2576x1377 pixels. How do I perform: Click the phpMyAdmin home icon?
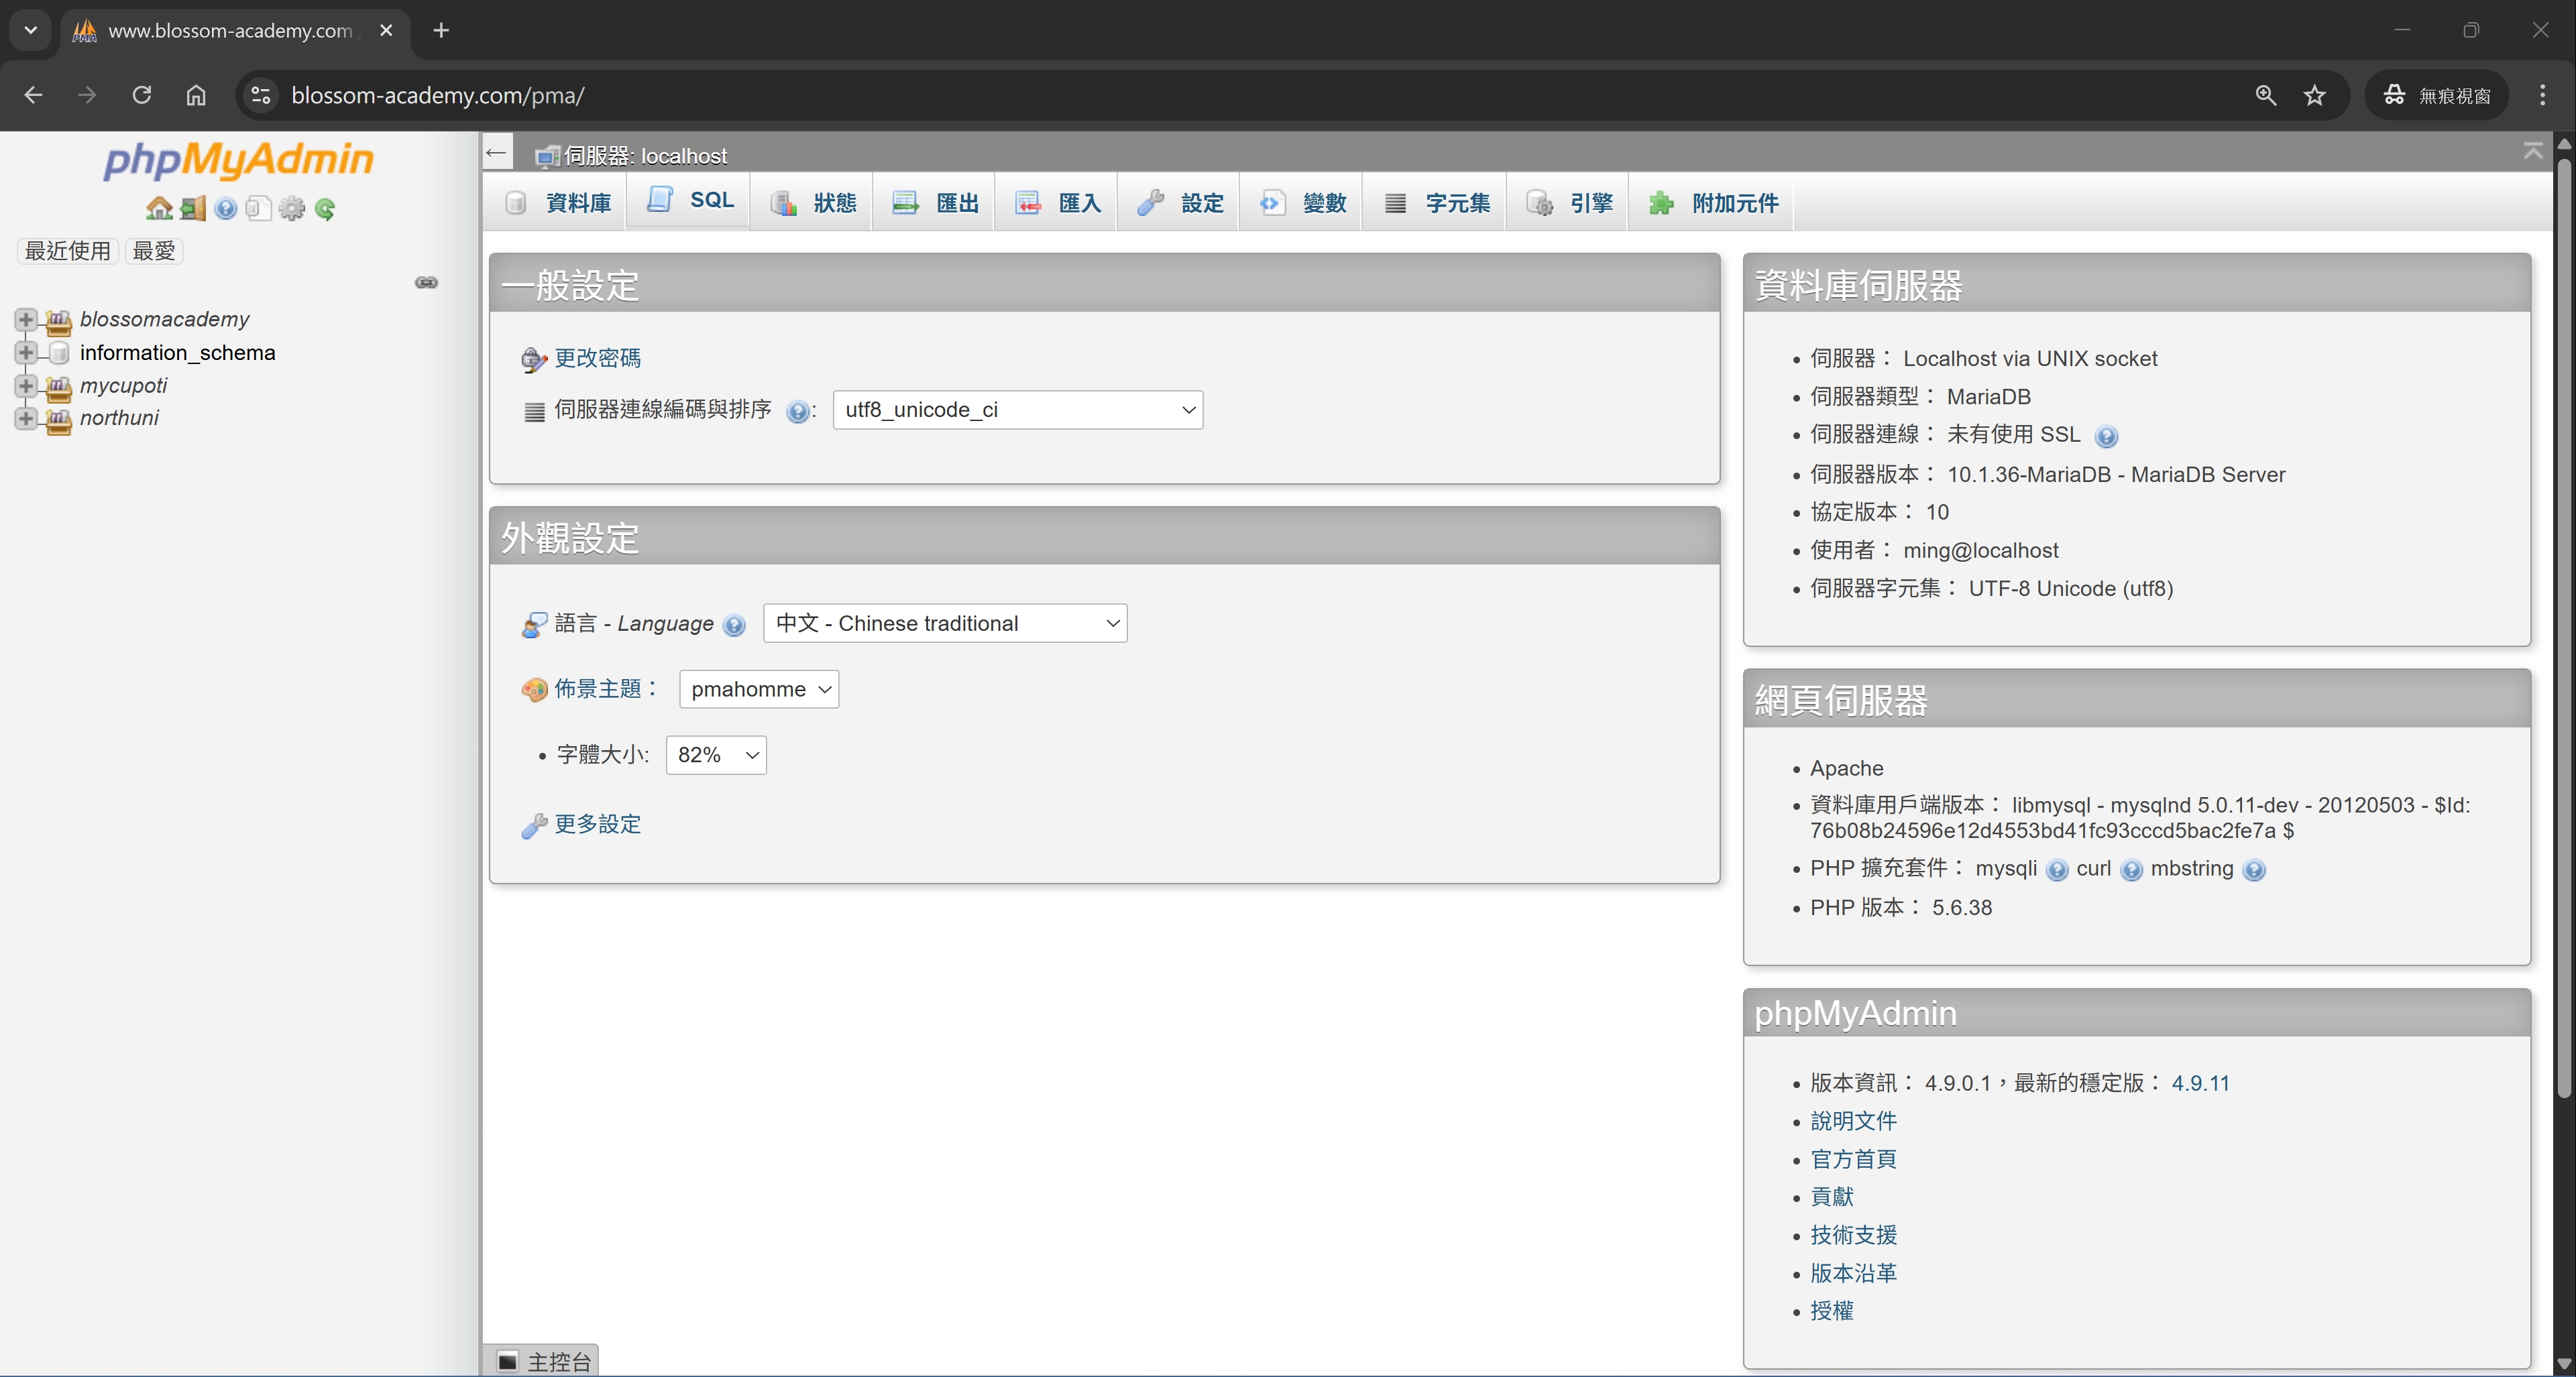[x=159, y=209]
